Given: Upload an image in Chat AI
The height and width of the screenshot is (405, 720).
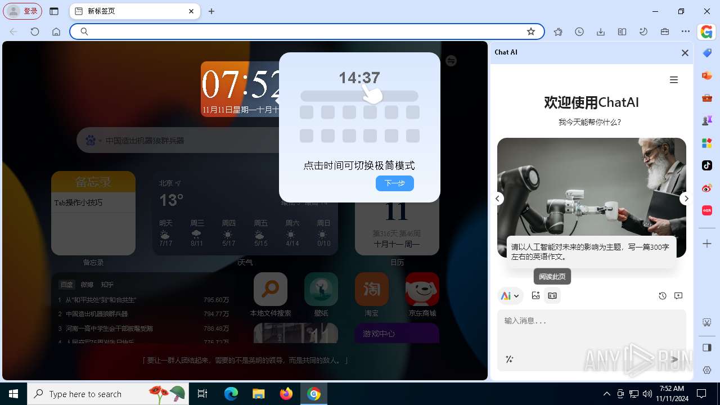Looking at the screenshot, I should (535, 295).
